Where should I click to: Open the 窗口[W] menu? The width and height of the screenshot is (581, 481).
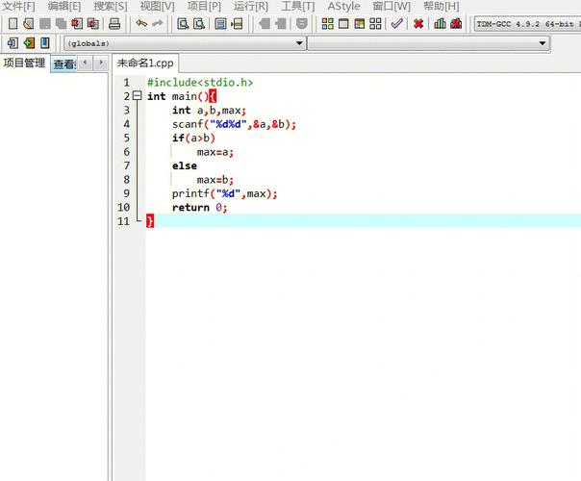click(392, 7)
